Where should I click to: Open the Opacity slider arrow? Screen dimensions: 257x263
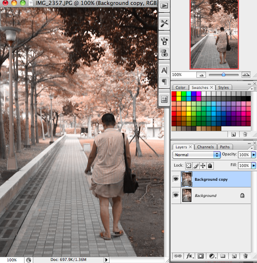[x=254, y=155]
